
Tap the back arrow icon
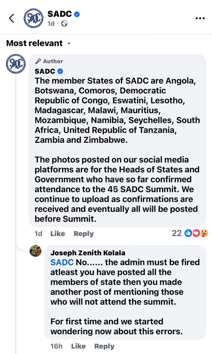point(11,18)
